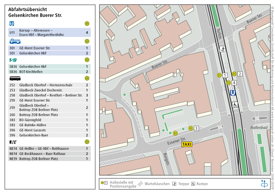Viewport: 275px width, 194px height.
Task: Click the Hallenbad label on the map
Action: click(259, 128)
